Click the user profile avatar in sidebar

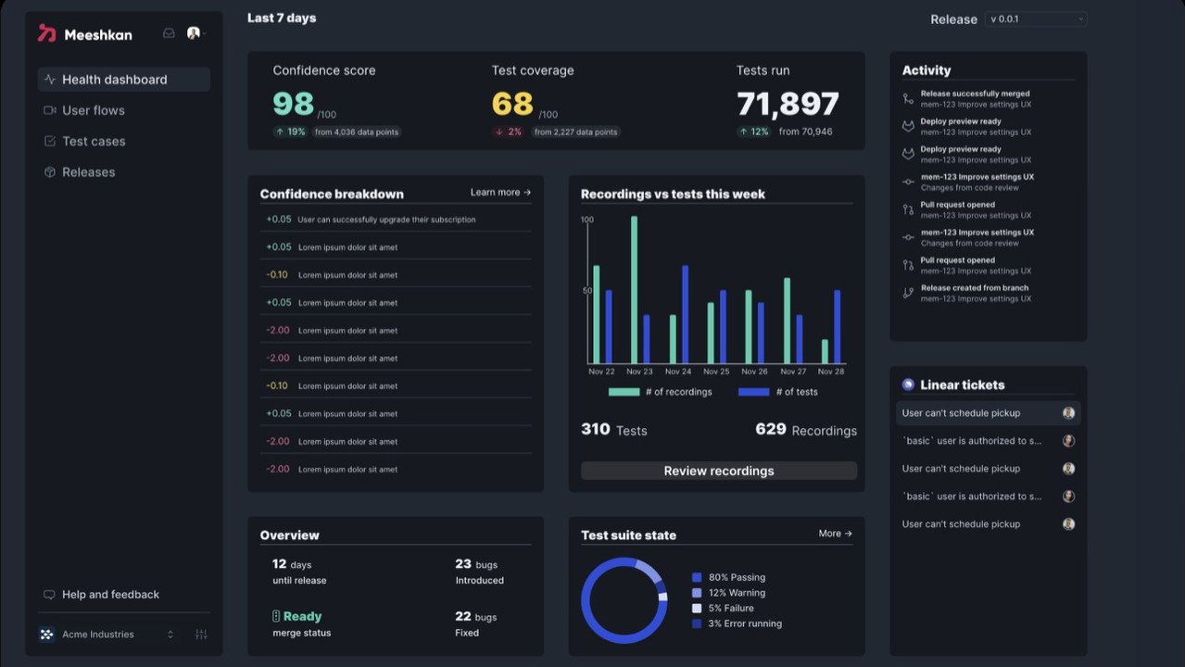coord(194,33)
